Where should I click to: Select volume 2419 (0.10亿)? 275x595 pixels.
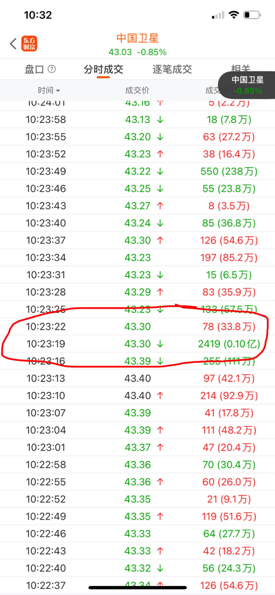[x=229, y=344]
